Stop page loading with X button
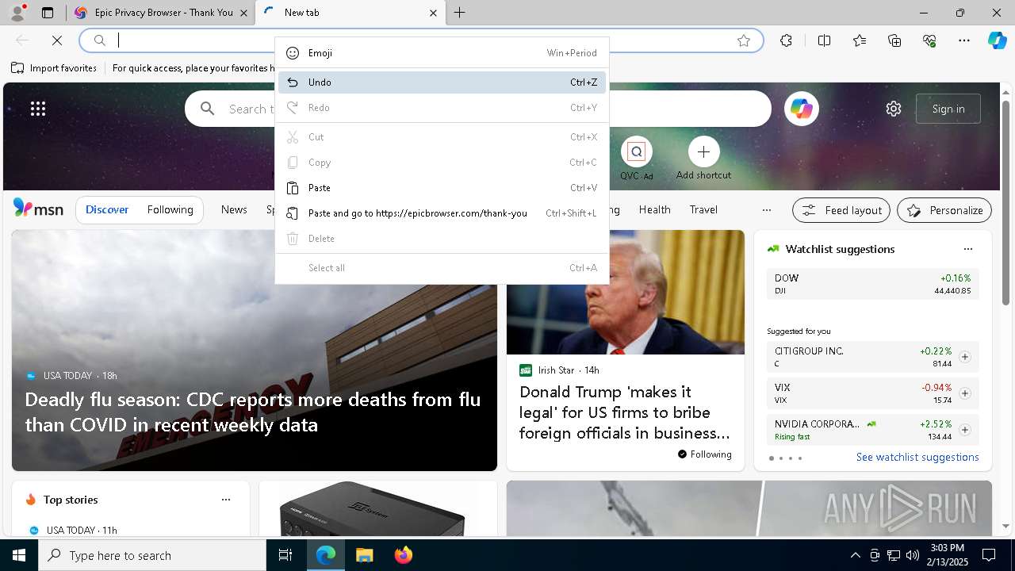The image size is (1015, 571). click(57, 40)
